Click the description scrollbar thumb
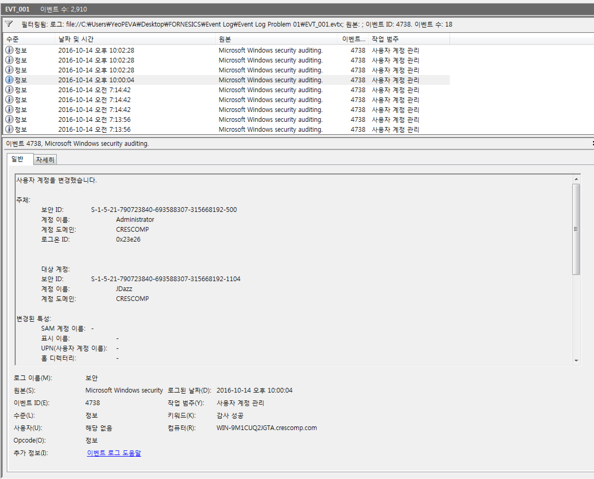 click(576, 229)
